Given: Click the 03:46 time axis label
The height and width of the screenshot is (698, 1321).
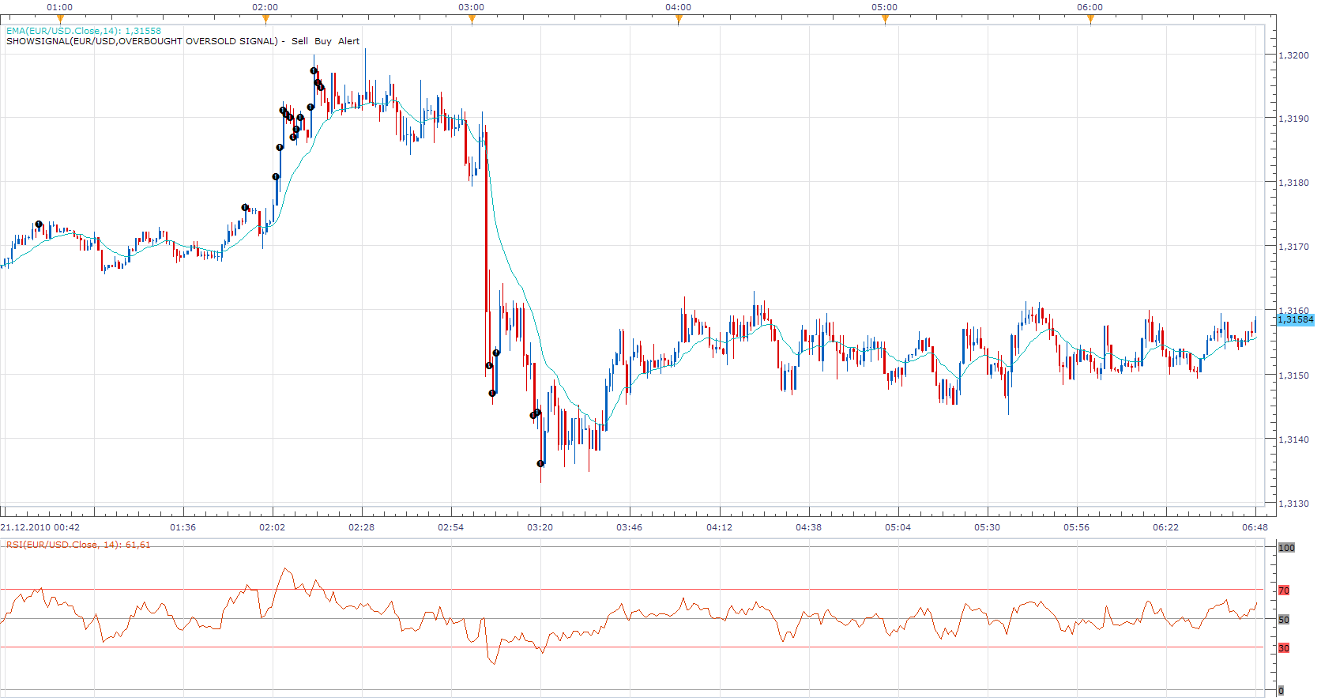Looking at the screenshot, I should coord(630,527).
